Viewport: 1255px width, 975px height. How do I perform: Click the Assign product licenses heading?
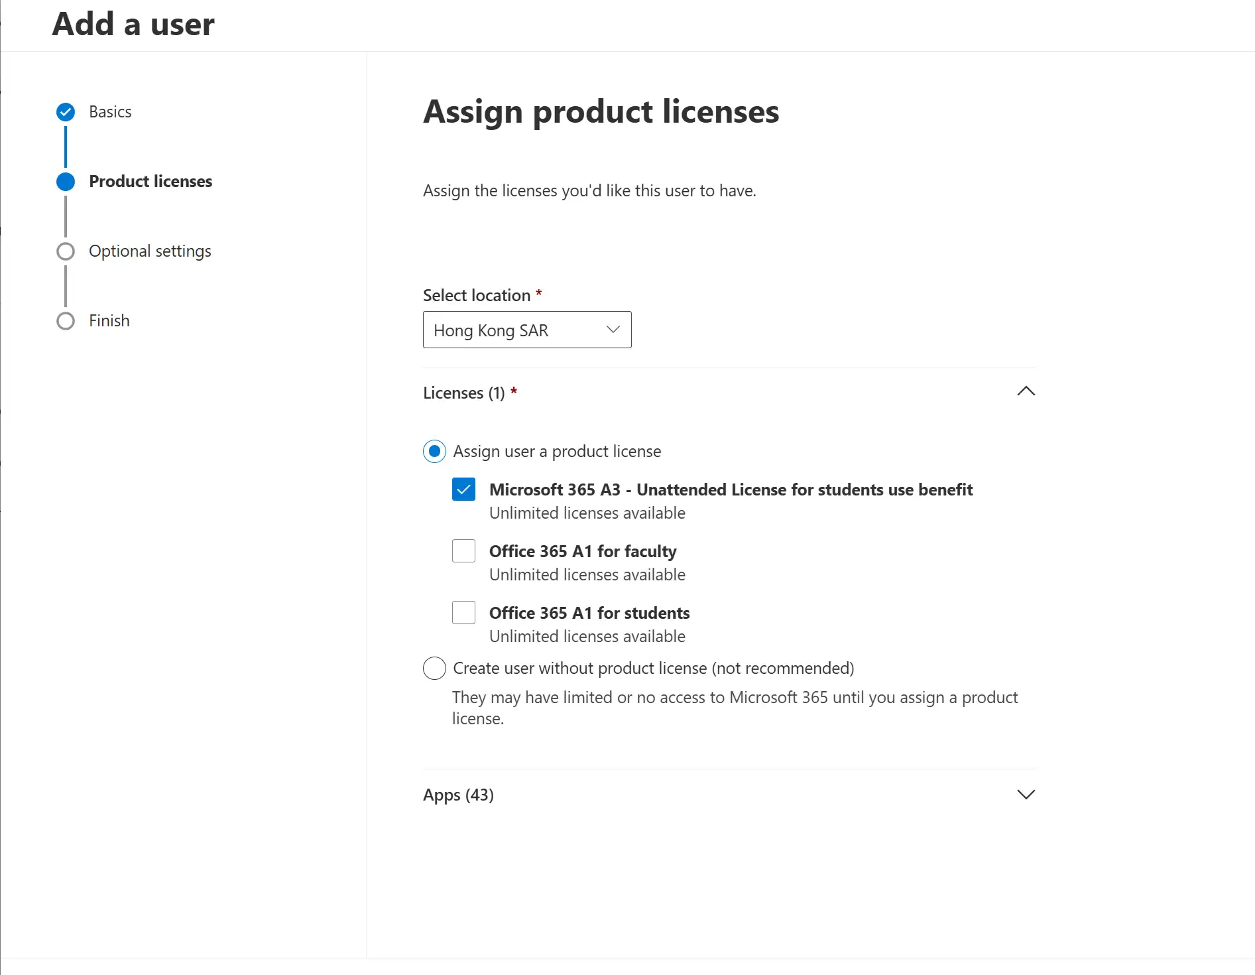coord(601,111)
